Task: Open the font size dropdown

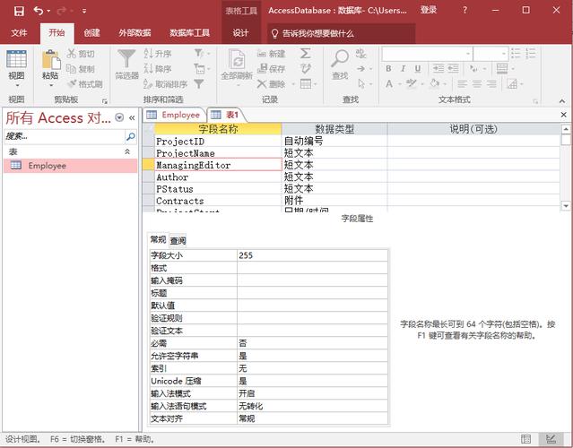Action: (504, 54)
